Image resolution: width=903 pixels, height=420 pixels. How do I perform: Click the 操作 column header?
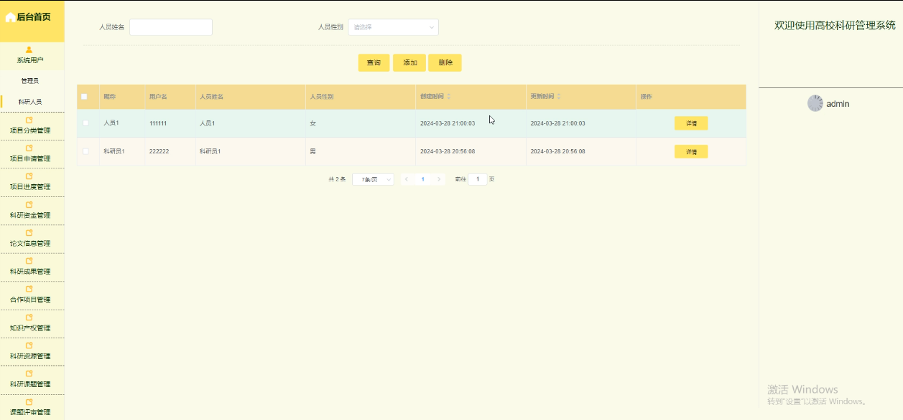coord(646,97)
